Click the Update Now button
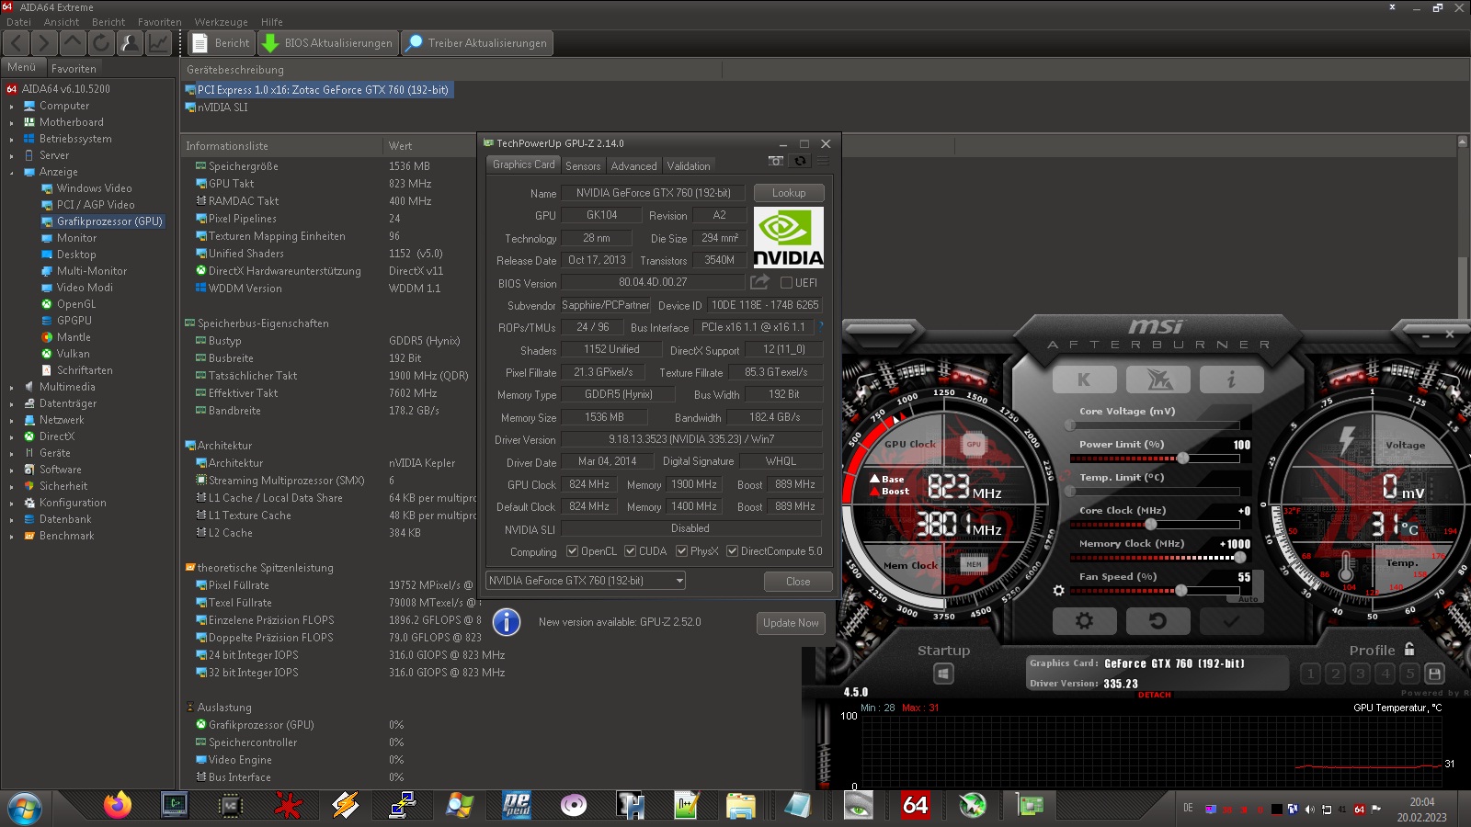 pyautogui.click(x=791, y=623)
